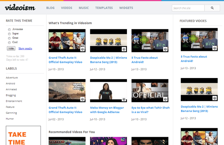Click clock icon on Jul-02 Grand Theft Auto thumbnail
Viewport: 224px width, 145px height.
(83, 99)
